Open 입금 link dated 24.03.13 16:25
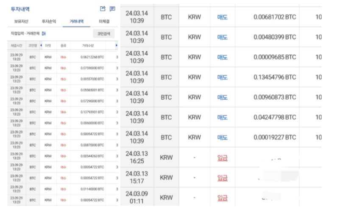 (223, 157)
